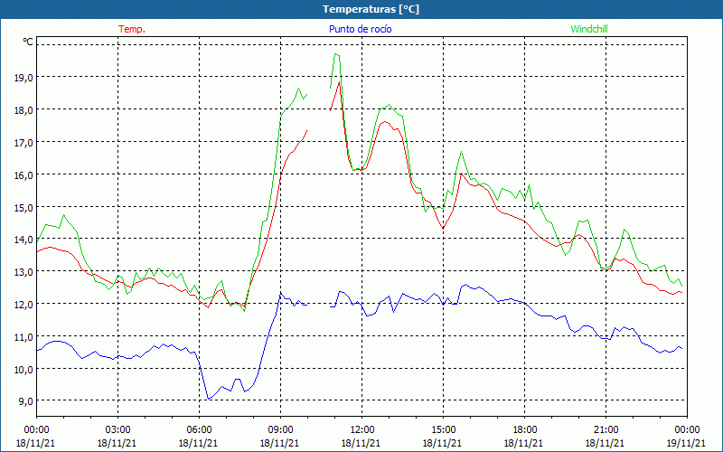Click the 18:00 time axis label
723x452 pixels.
click(525, 430)
